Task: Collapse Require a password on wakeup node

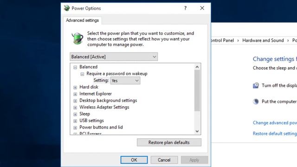Action: 82,74
